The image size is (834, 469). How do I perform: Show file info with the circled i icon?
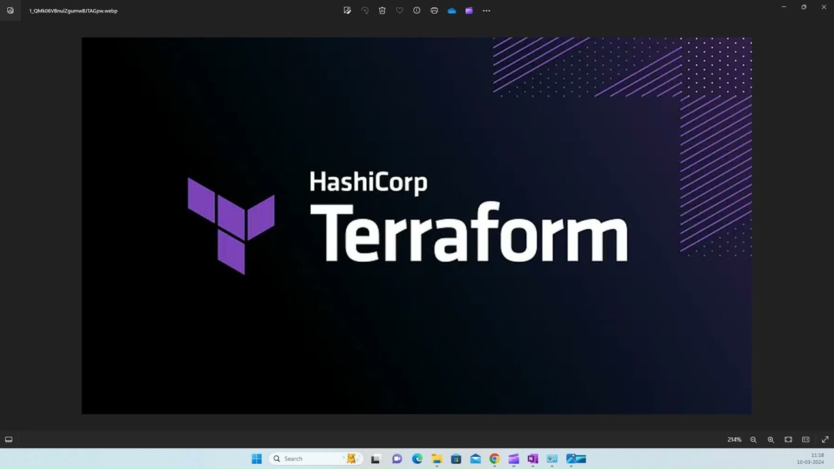click(417, 10)
